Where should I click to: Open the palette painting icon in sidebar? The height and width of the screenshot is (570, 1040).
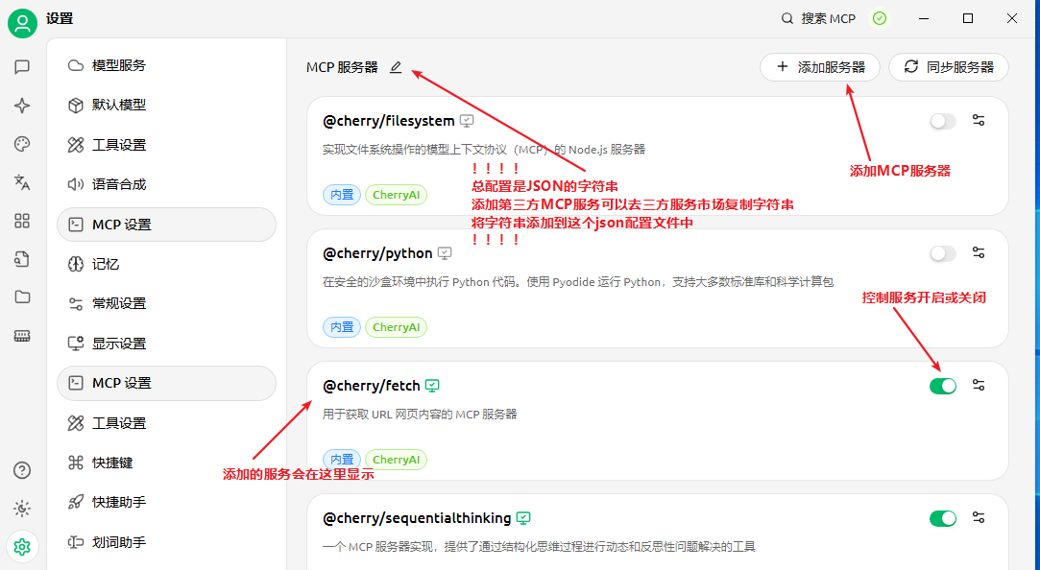point(22,144)
